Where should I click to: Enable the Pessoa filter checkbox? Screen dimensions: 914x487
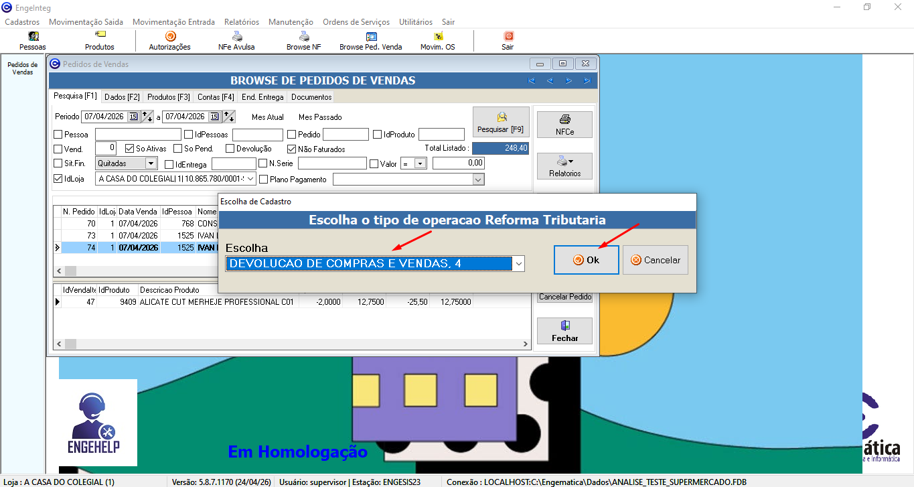click(58, 135)
